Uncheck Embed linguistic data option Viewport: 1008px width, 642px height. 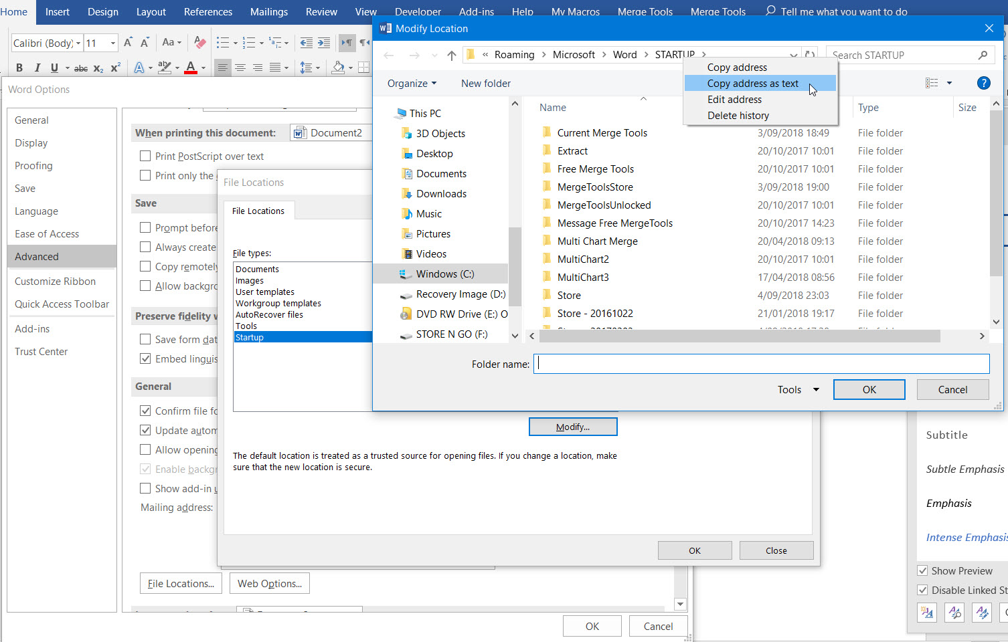click(145, 358)
